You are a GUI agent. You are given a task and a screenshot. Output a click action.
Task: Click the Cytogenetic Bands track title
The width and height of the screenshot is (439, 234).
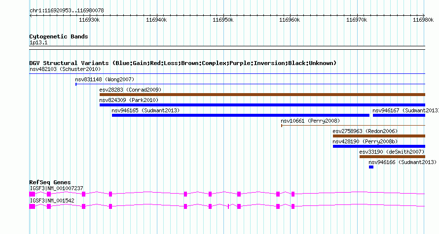point(59,36)
